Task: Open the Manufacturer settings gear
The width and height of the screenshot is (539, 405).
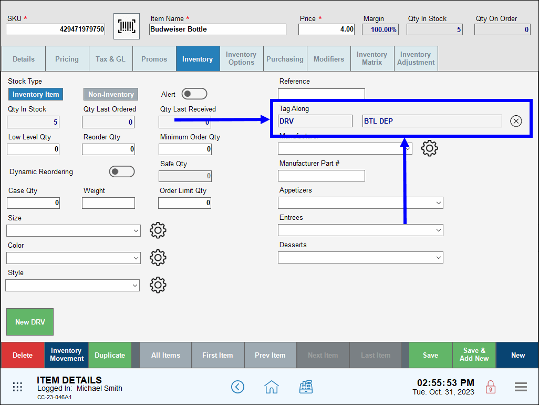Action: (x=429, y=148)
